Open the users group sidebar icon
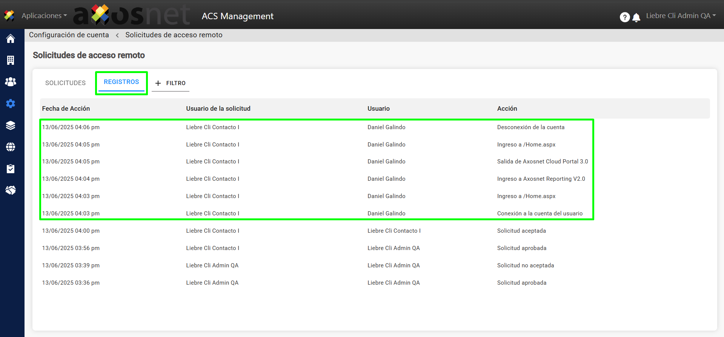This screenshot has height=337, width=724. point(11,82)
